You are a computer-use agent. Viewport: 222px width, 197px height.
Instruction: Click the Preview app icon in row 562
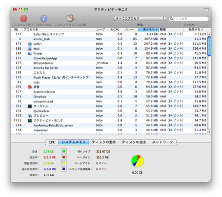pos(30,116)
